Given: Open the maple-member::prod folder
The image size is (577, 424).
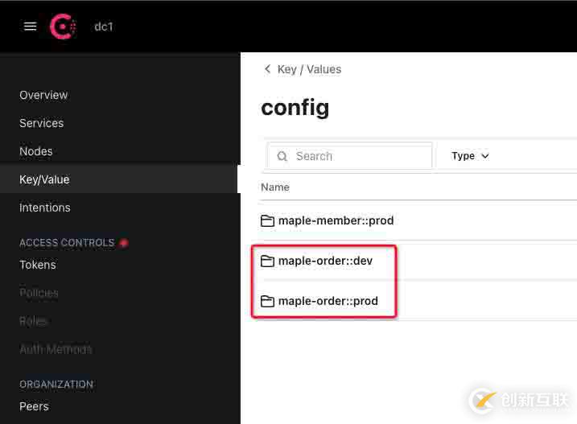Looking at the screenshot, I should point(336,220).
